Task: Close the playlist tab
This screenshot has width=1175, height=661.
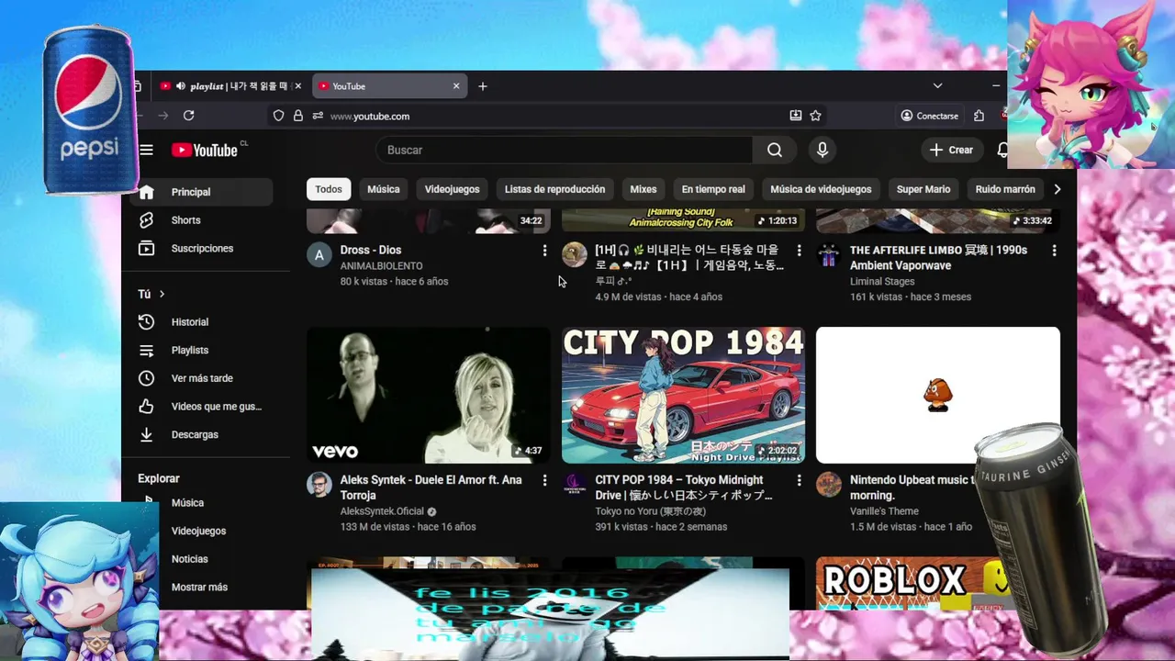Action: [297, 86]
